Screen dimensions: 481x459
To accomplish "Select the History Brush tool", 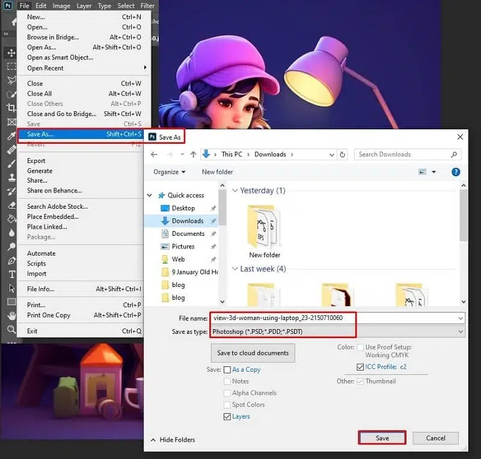I will pos(11,191).
